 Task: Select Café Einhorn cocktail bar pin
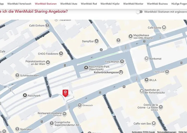tap(47, 26)
